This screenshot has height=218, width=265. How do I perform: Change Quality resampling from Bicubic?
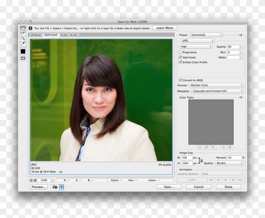[229, 163]
